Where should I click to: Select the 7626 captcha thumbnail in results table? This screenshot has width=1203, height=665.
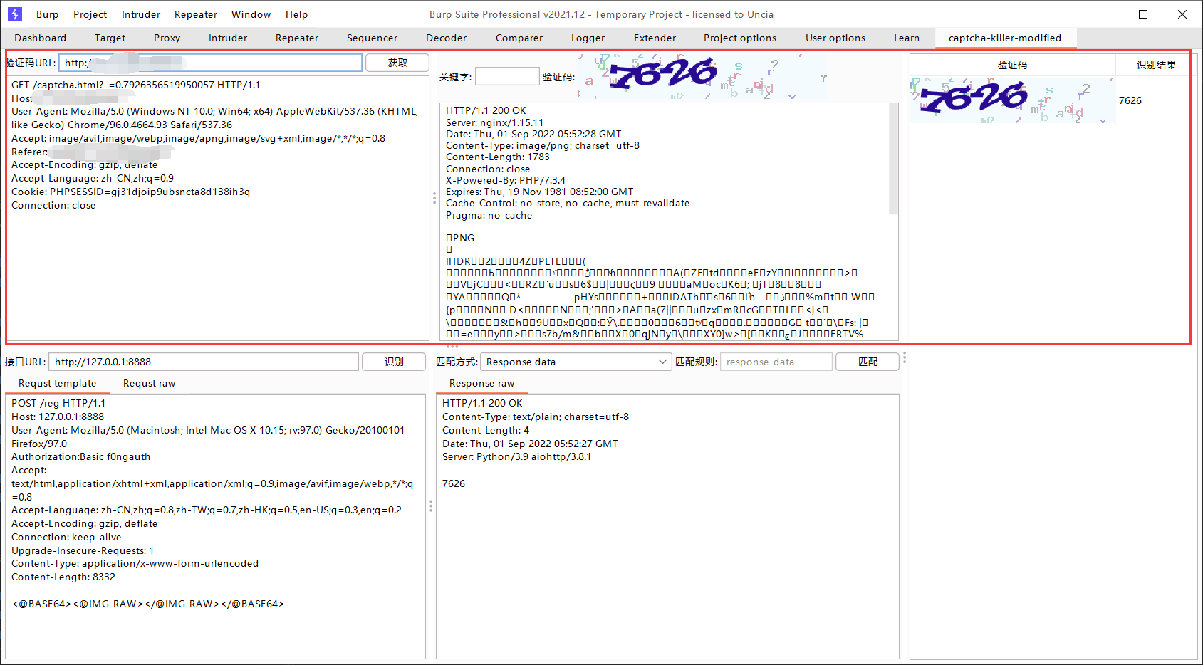tap(1012, 100)
